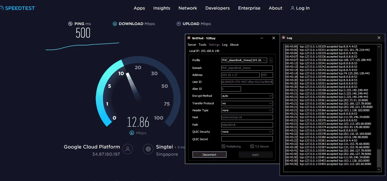This screenshot has width=387, height=181.
Task: Click the QUIC Secret field
Action: (x=247, y=139)
